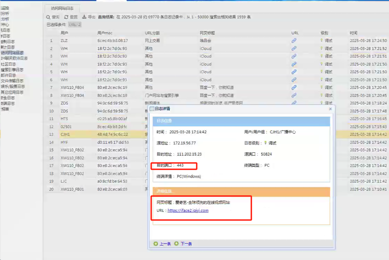The image size is (389, 260).
Task: Open 报表 in the sidebar
Action: pyautogui.click(x=5, y=109)
